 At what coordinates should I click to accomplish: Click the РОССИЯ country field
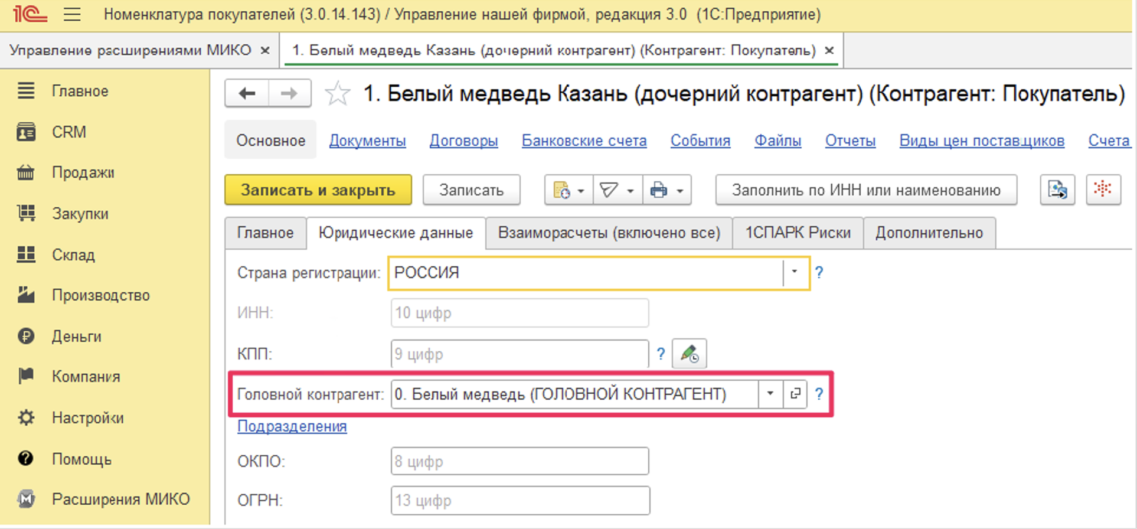(x=586, y=273)
